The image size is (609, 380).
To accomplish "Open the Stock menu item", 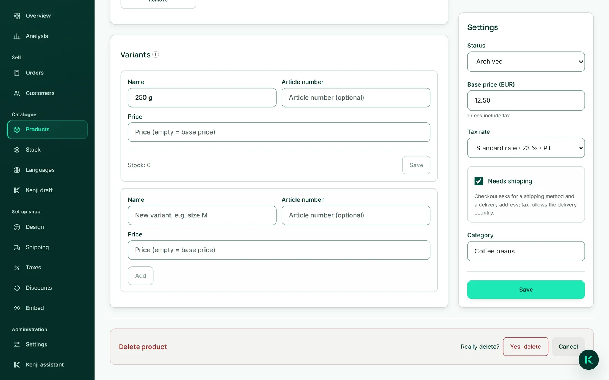I will coord(47,150).
